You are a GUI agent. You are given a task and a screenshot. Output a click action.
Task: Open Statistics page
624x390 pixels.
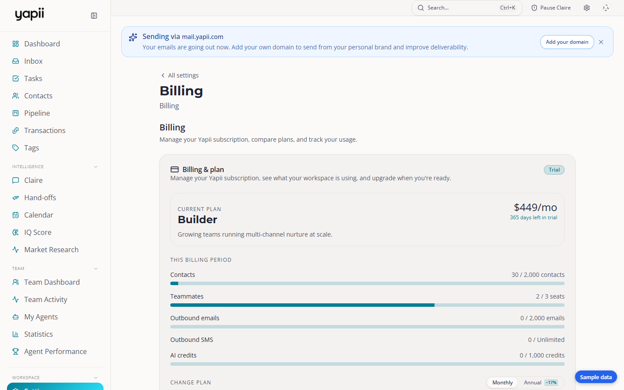[55, 334]
